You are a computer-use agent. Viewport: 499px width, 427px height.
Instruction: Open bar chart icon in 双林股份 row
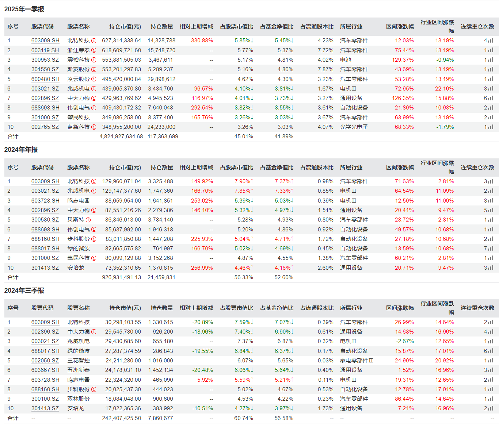coord(491,399)
